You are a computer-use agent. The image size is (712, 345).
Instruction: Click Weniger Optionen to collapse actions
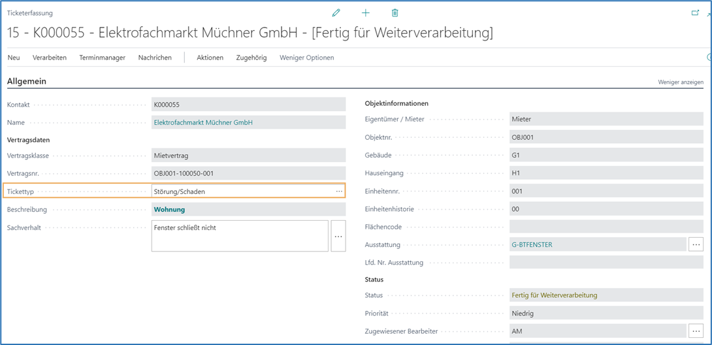pyautogui.click(x=306, y=57)
